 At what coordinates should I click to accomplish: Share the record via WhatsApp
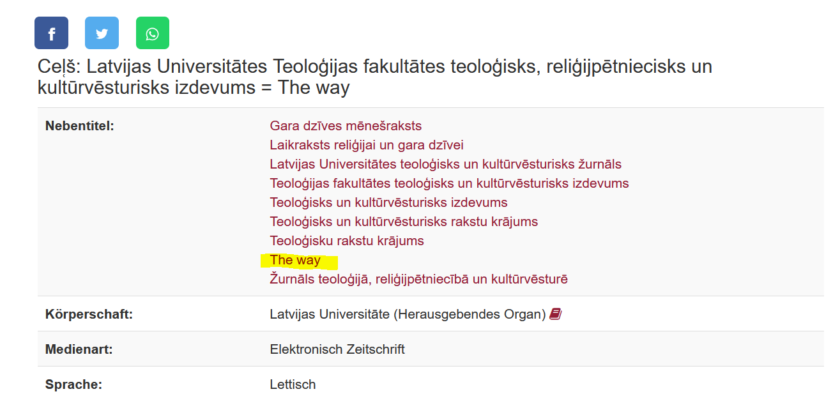pyautogui.click(x=152, y=33)
